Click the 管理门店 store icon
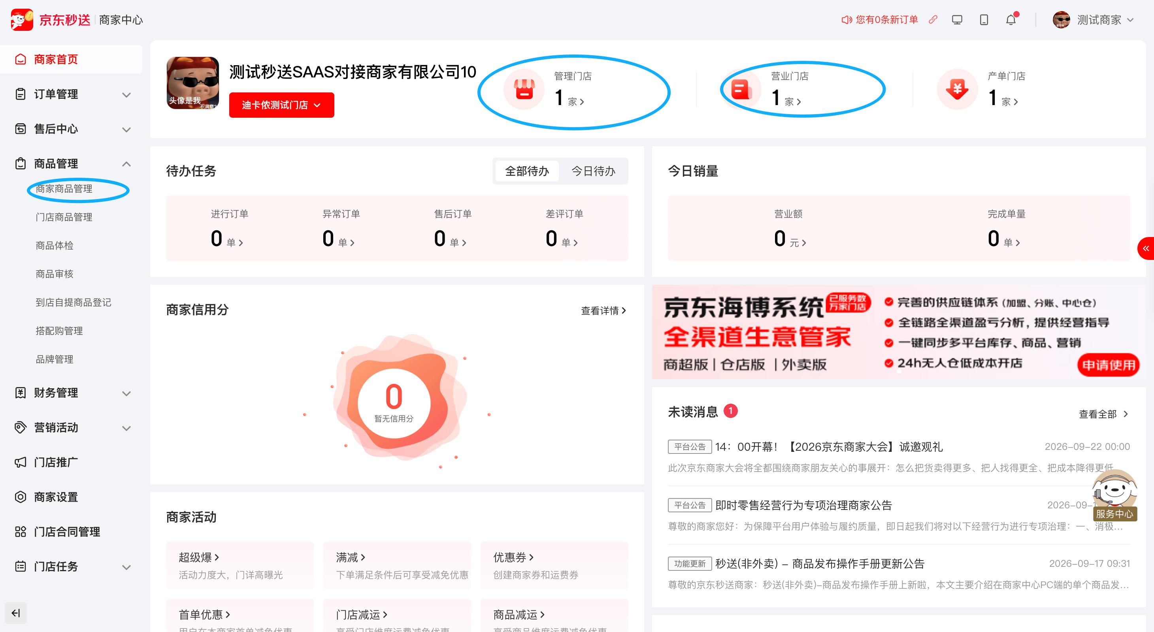The width and height of the screenshot is (1154, 632). tap(524, 89)
